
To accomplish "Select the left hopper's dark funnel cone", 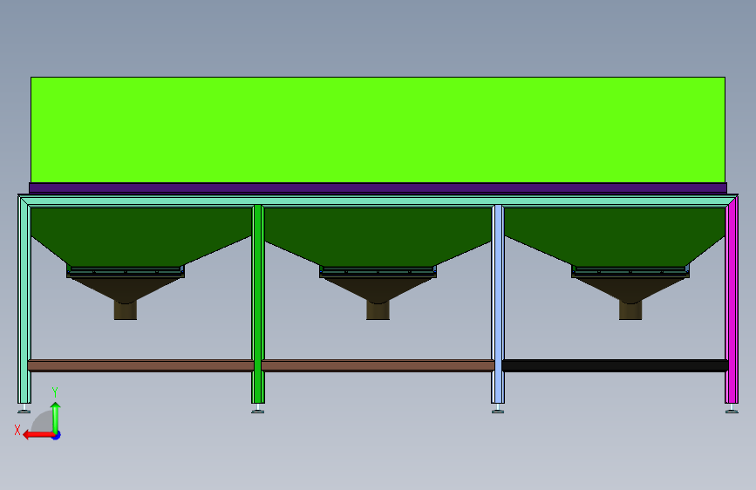I will 126,289.
